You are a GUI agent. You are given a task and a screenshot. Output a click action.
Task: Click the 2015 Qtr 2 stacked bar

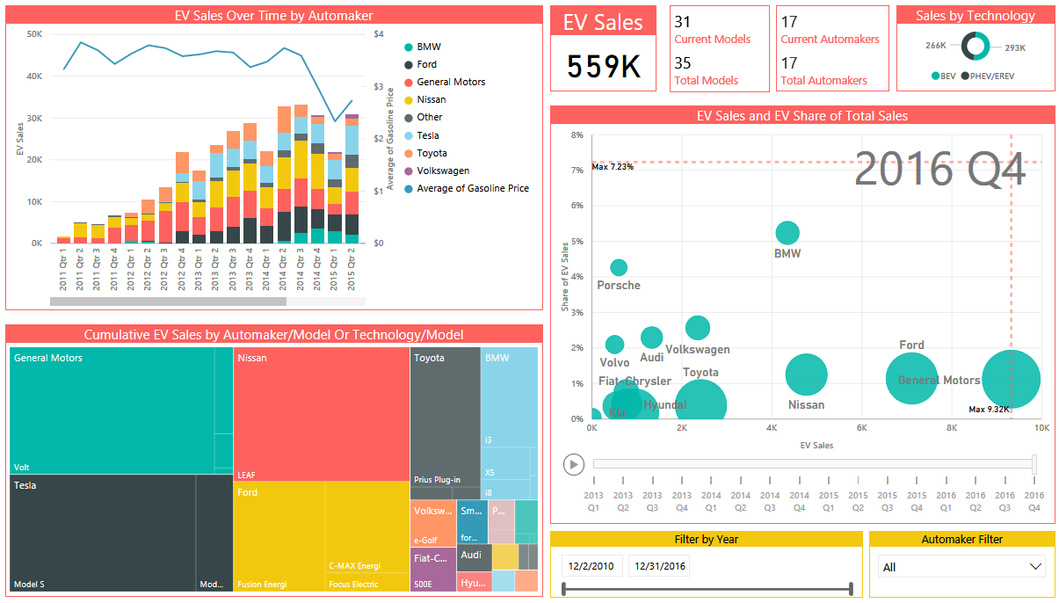(352, 178)
